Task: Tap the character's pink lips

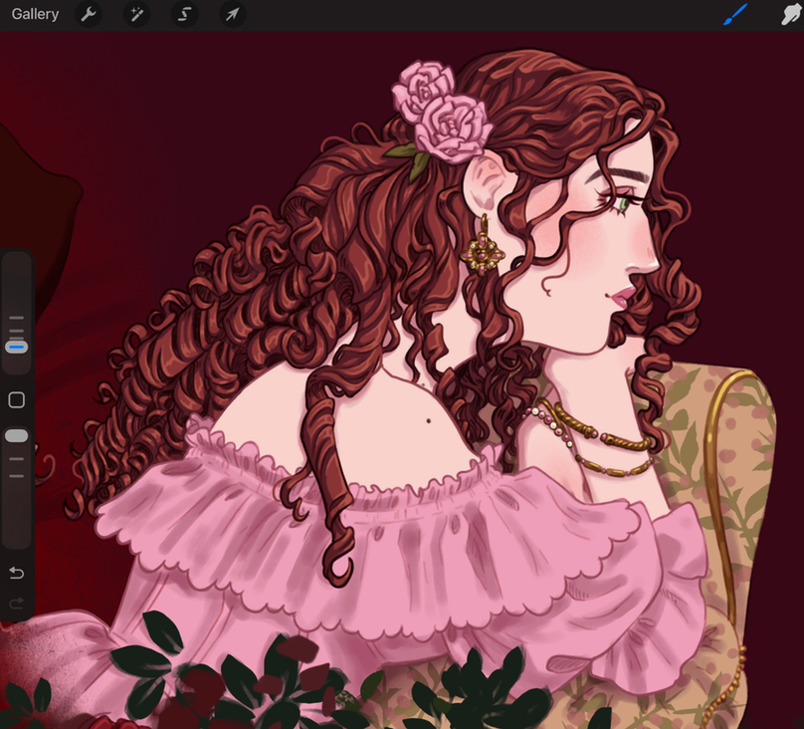Action: coord(623,295)
